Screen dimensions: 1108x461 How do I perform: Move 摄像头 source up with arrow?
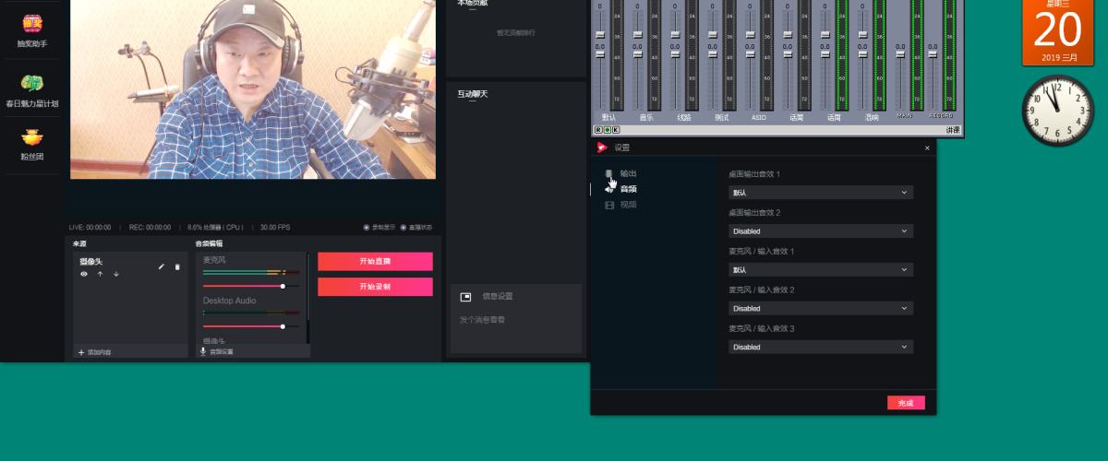100,274
